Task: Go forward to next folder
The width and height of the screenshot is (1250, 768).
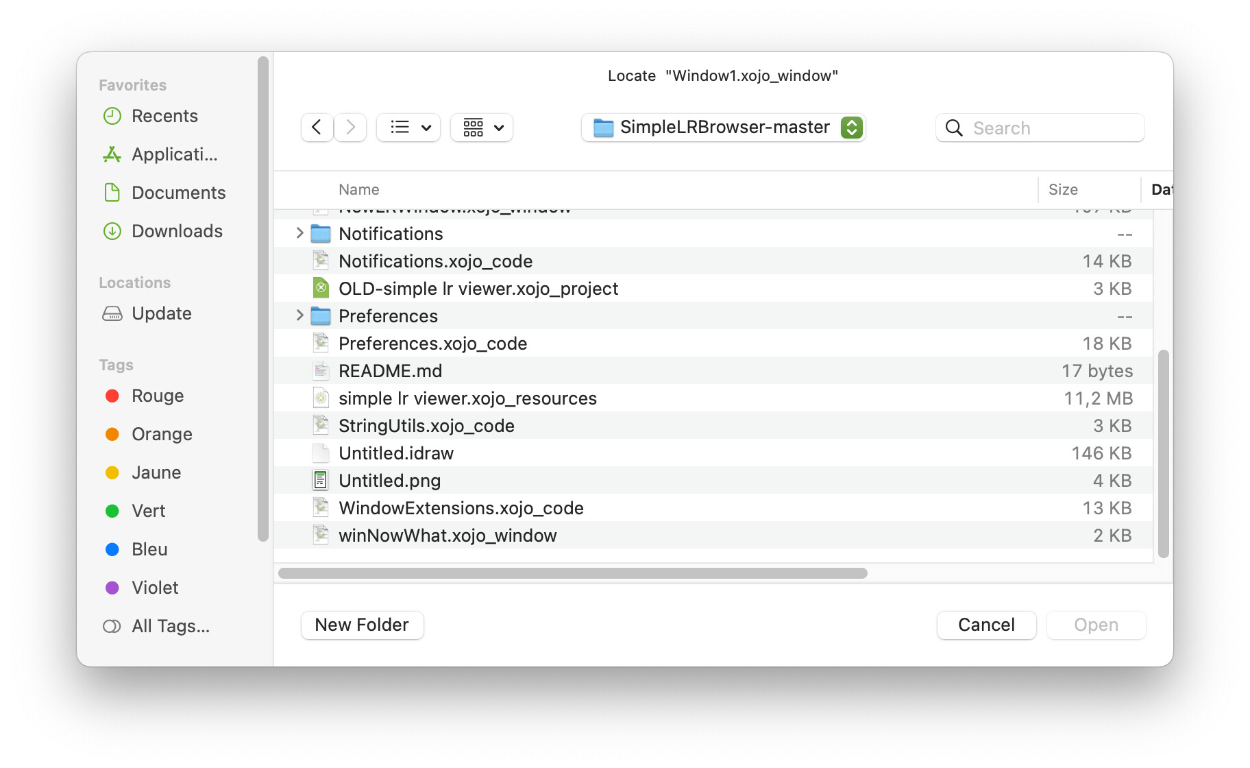Action: (350, 128)
